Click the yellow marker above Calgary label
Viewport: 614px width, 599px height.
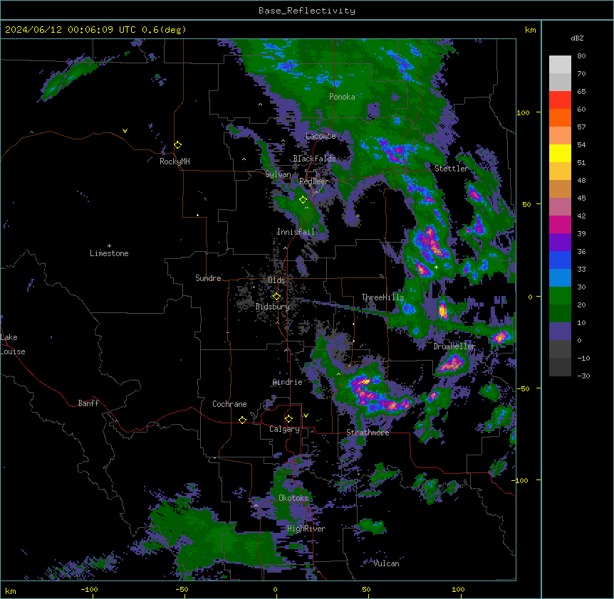click(288, 419)
